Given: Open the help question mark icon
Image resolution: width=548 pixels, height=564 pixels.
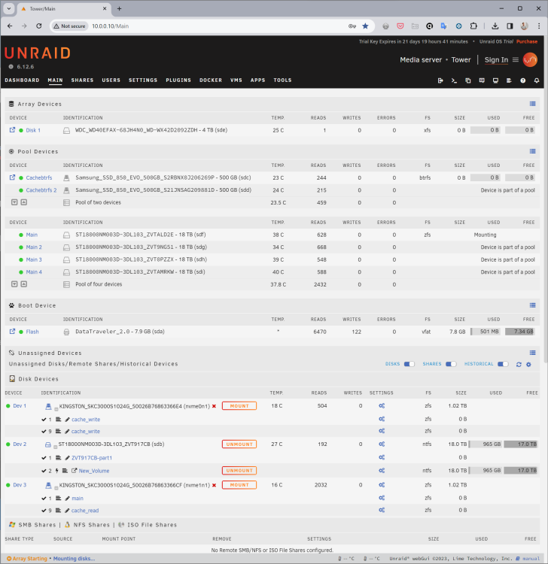Looking at the screenshot, I should (x=523, y=80).
